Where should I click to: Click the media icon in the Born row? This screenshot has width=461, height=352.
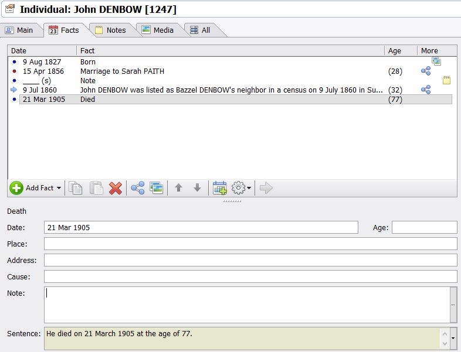[436, 61]
